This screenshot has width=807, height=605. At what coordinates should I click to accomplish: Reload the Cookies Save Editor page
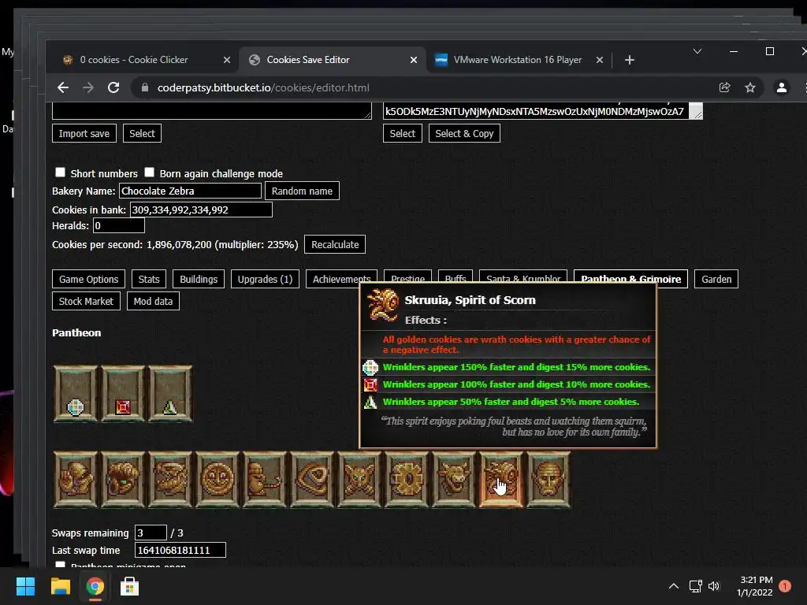[113, 87]
